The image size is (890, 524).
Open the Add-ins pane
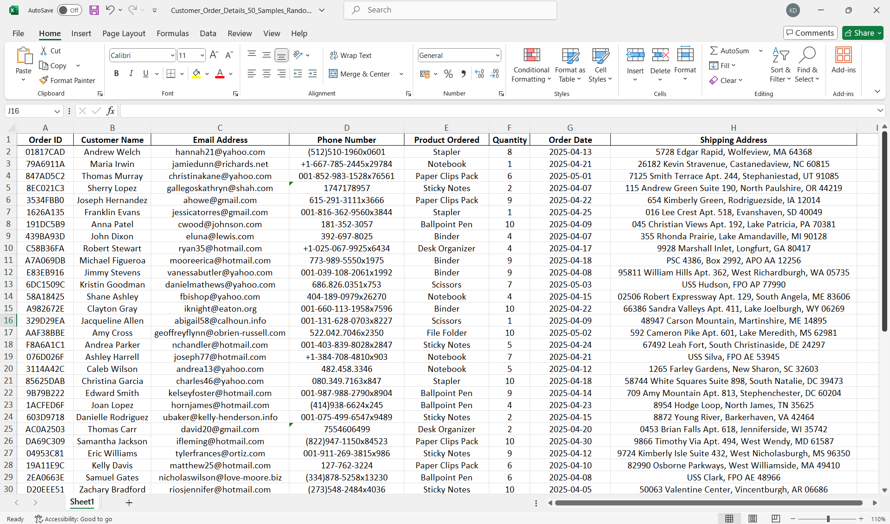coord(843,60)
